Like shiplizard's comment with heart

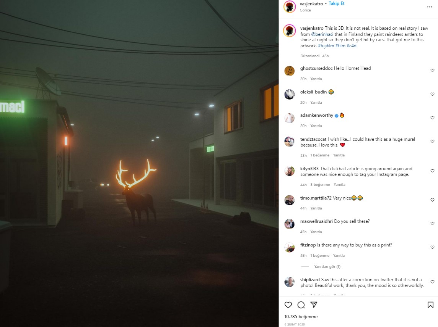[x=432, y=282]
